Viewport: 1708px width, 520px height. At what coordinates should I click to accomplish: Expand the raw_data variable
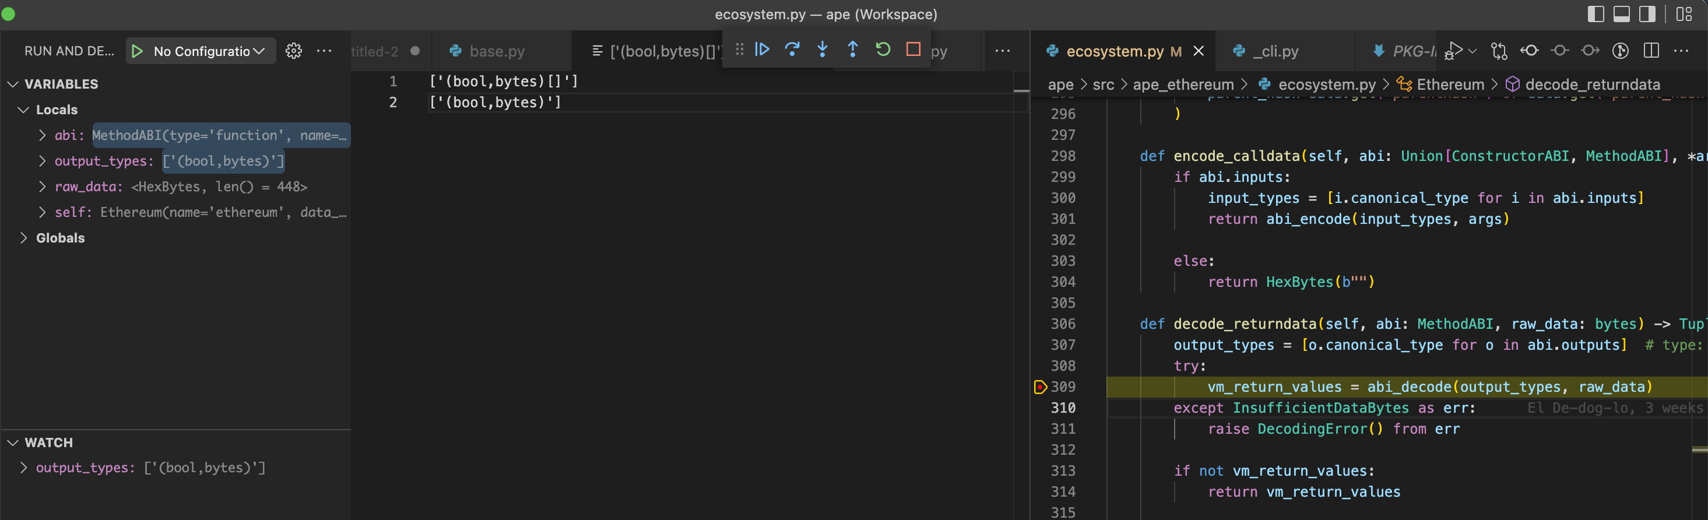[43, 187]
